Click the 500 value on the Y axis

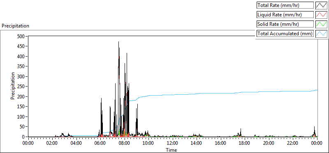[21, 36]
